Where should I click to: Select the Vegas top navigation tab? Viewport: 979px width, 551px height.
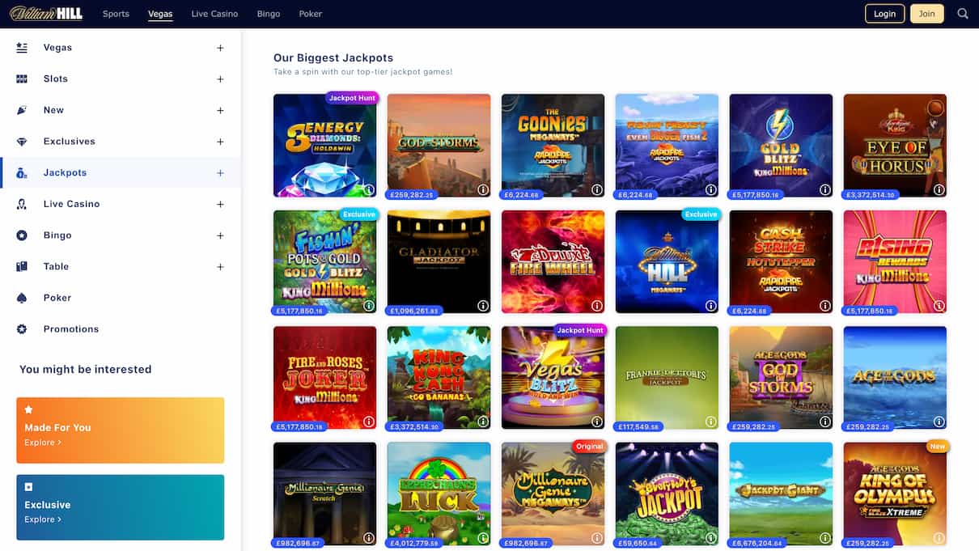click(x=160, y=14)
